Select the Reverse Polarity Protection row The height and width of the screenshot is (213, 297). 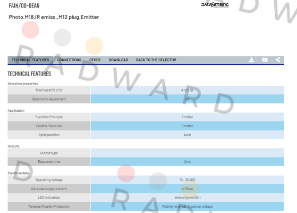146,207
